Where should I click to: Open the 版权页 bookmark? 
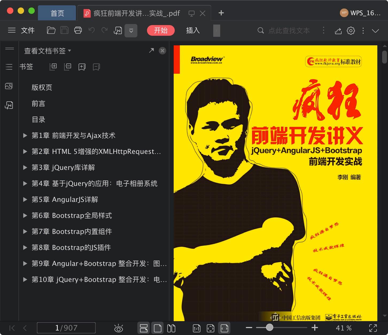coord(42,87)
